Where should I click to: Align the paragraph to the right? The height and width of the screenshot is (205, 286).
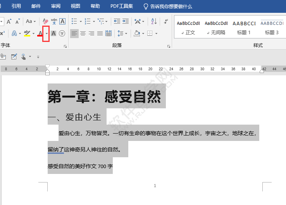(91, 33)
